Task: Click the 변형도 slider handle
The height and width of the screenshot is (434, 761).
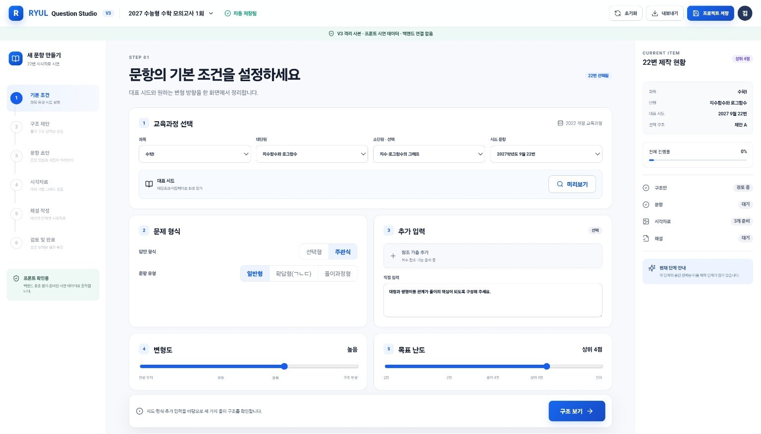Action: tap(284, 367)
